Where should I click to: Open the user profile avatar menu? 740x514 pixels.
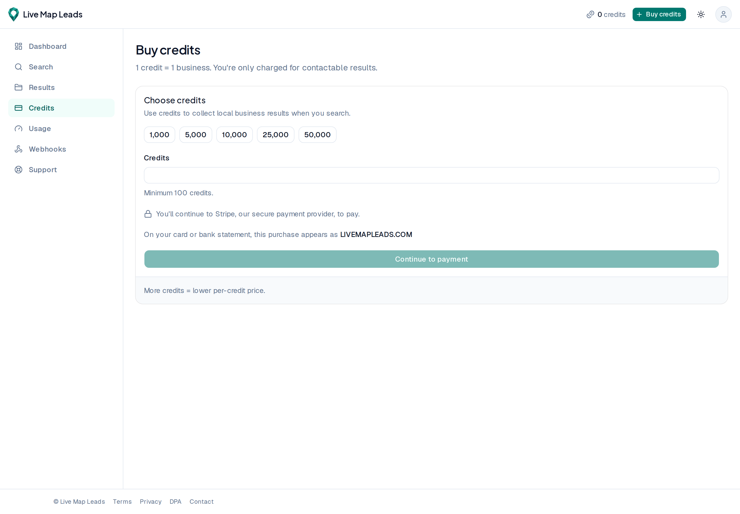coord(723,14)
